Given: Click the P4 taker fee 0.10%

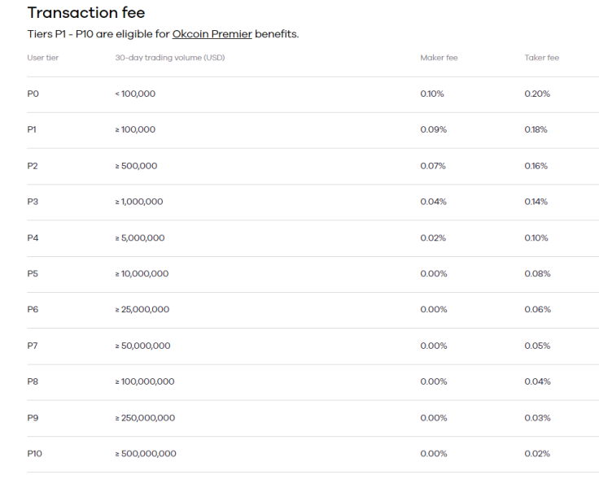Looking at the screenshot, I should (x=536, y=237).
